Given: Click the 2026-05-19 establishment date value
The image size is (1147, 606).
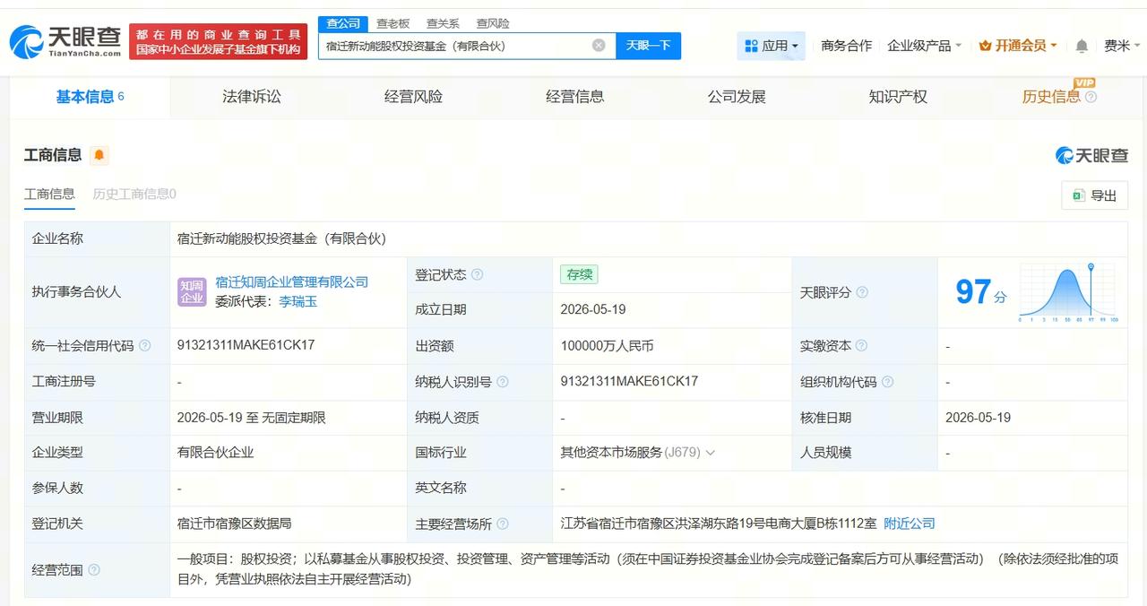Looking at the screenshot, I should pyautogui.click(x=593, y=309).
